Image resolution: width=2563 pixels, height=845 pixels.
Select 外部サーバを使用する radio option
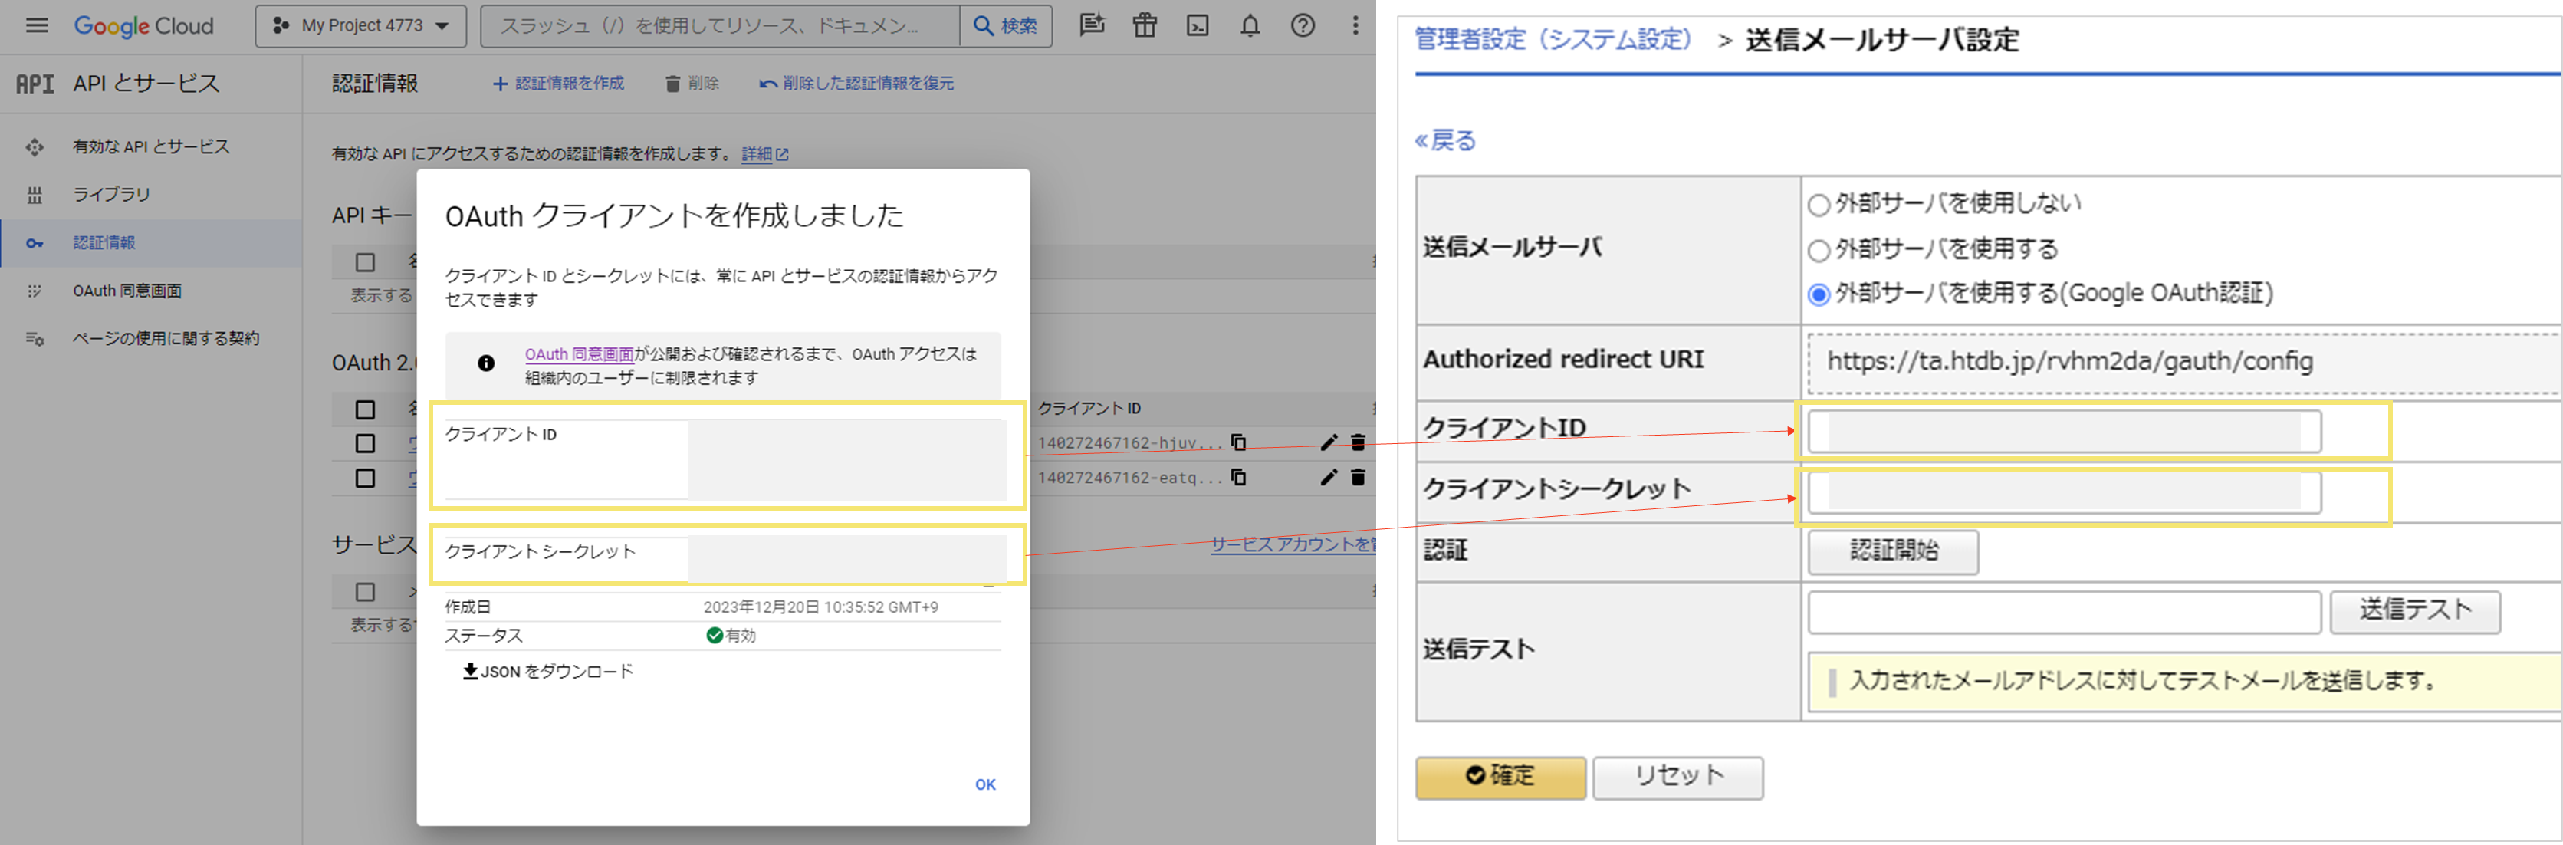tap(1819, 248)
